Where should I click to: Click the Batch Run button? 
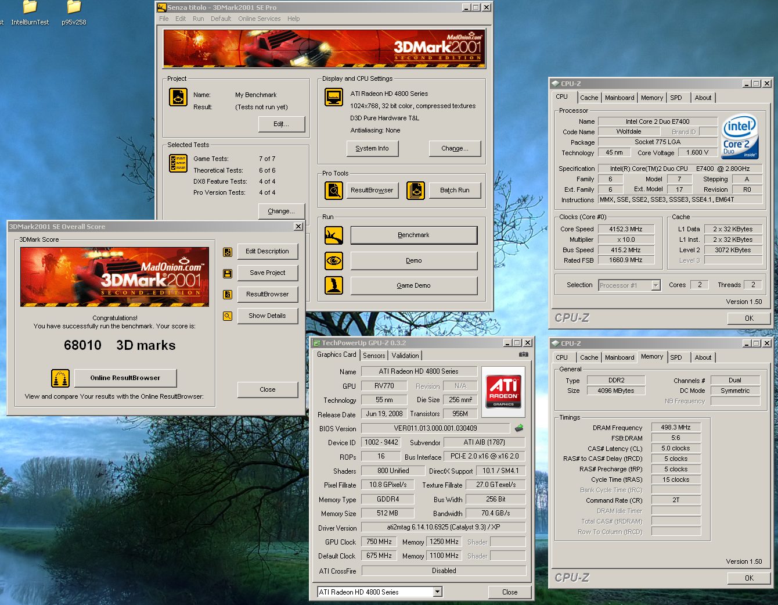click(455, 190)
